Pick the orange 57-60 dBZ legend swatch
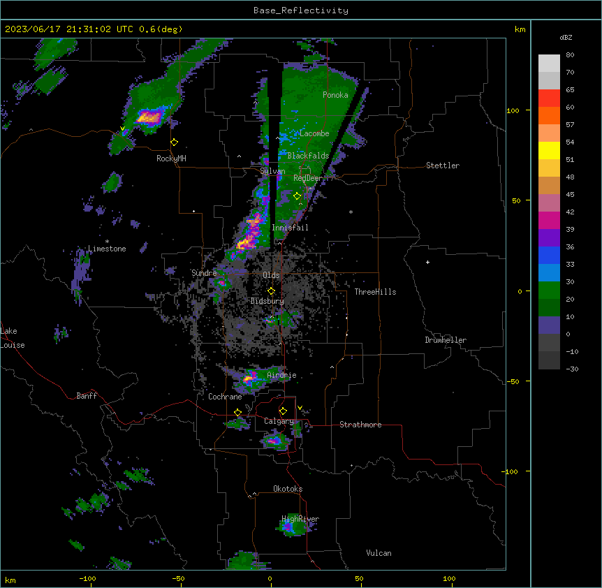Viewport: 602px width, 588px height. coord(549,115)
